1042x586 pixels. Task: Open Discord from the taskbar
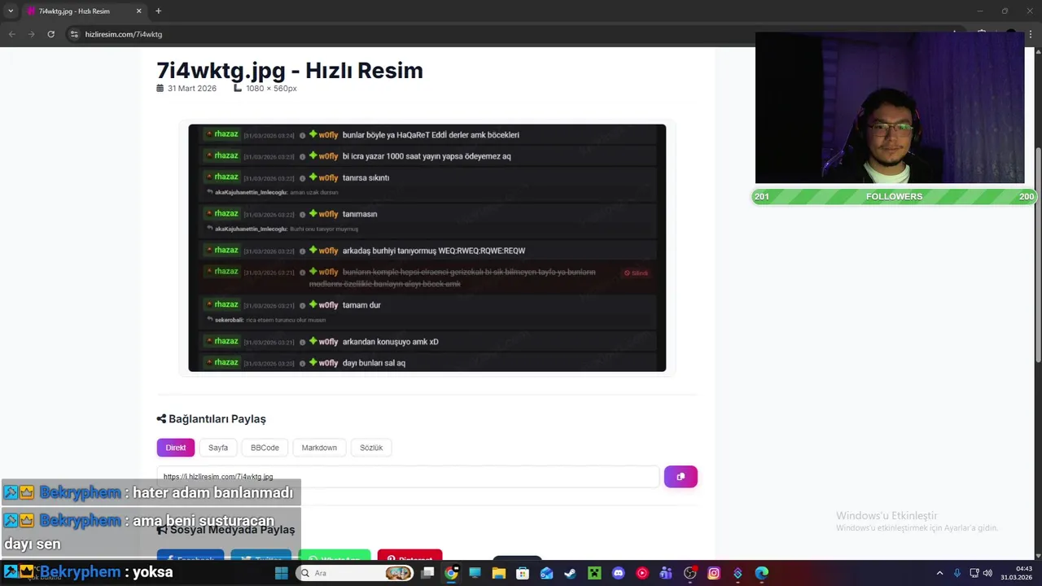click(618, 573)
